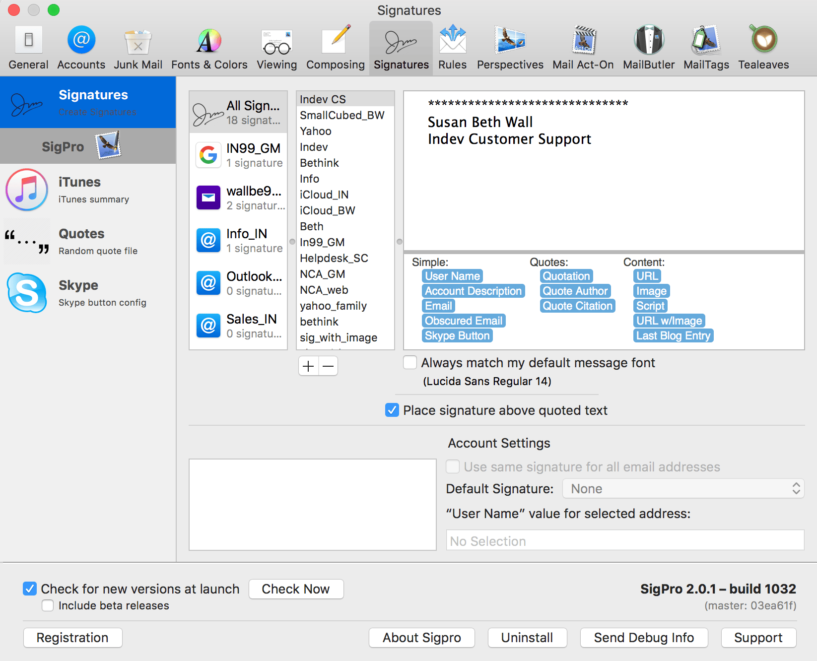Click the User Name value field
The height and width of the screenshot is (661, 817).
click(625, 540)
